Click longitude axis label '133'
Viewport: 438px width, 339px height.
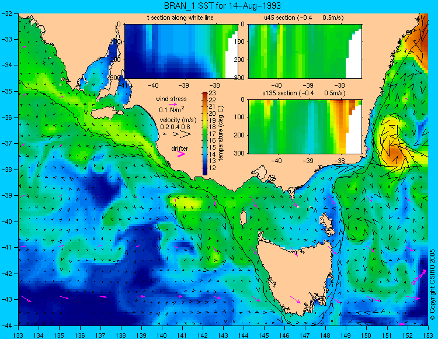click(x=19, y=335)
